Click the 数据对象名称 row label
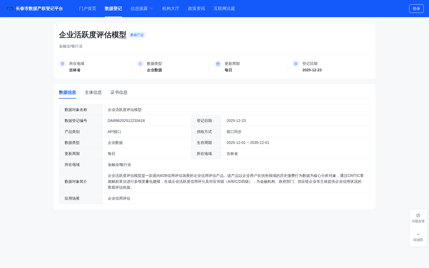429x268 pixels. pyautogui.click(x=76, y=110)
